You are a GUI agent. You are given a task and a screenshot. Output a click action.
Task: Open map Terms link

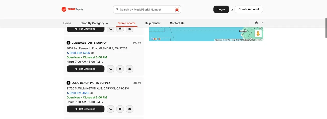click(260, 40)
